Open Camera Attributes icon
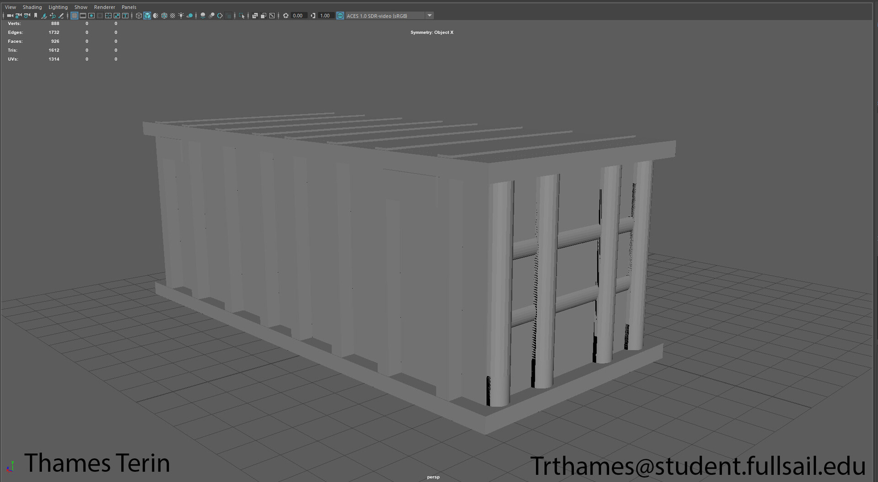Image resolution: width=878 pixels, height=482 pixels. click(x=27, y=16)
